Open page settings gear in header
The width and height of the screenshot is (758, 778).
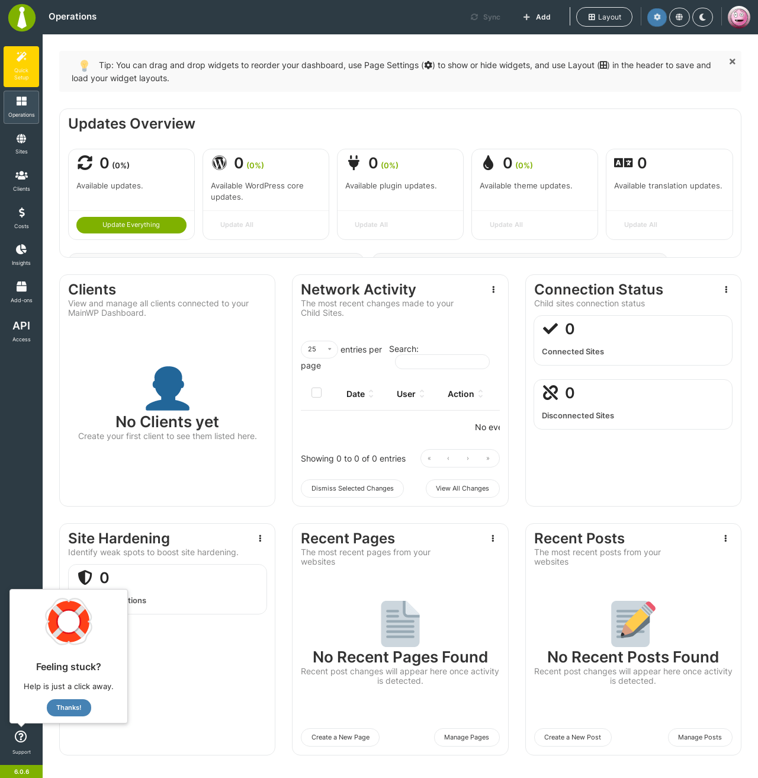tap(657, 17)
